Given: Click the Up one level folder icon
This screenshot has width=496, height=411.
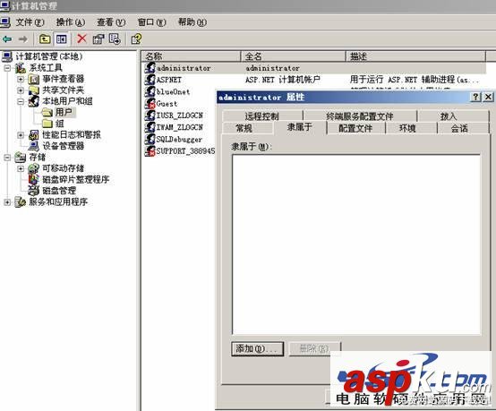Looking at the screenshot, I should [x=45, y=39].
